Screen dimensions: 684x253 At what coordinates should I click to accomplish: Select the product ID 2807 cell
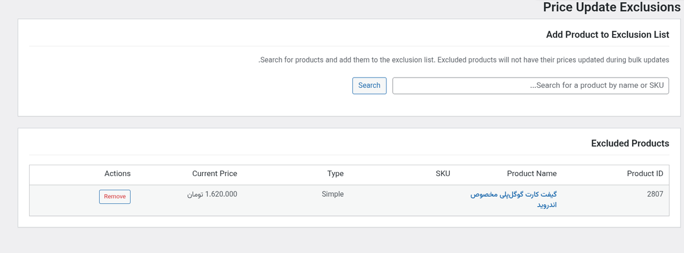[655, 194]
